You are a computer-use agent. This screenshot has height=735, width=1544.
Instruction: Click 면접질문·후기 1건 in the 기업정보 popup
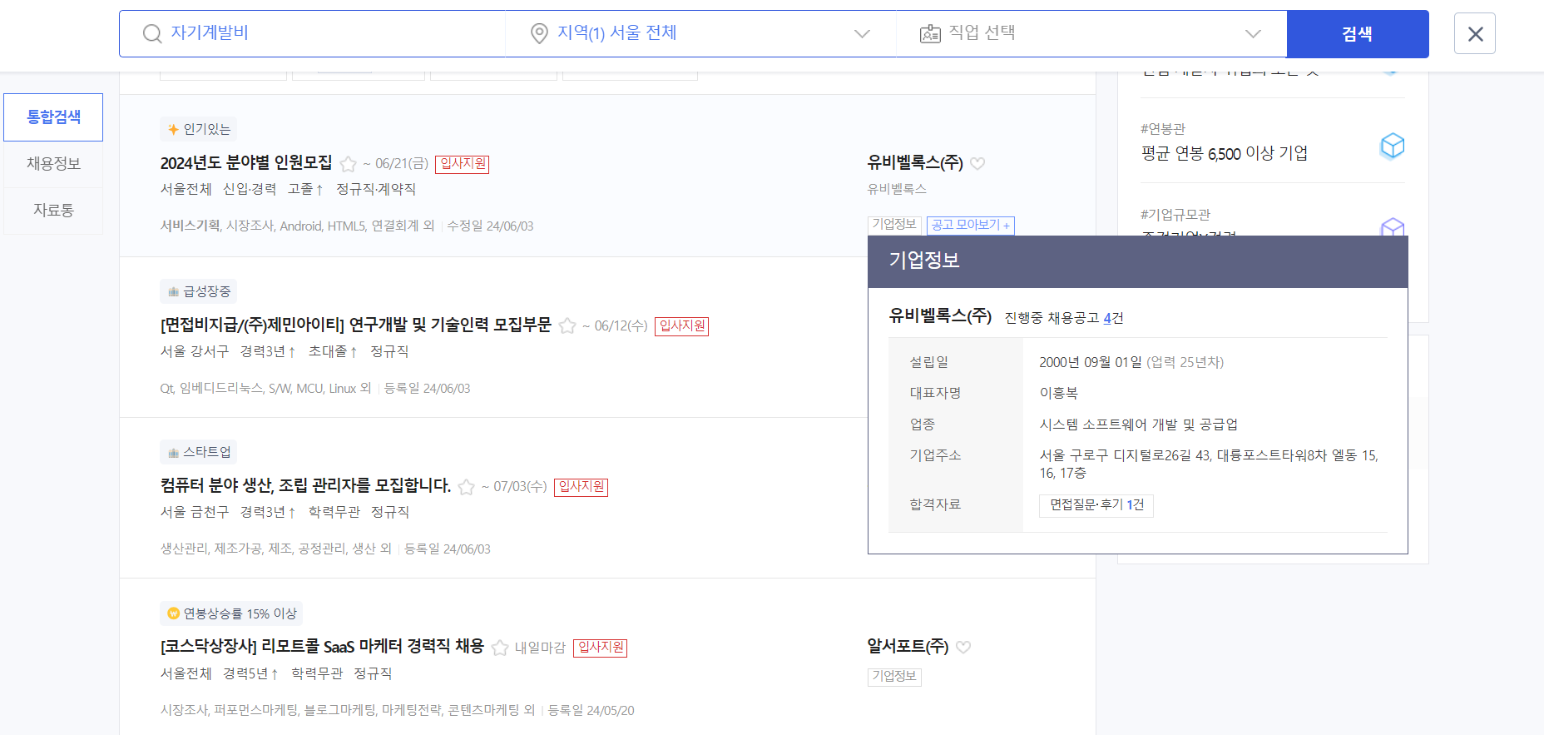click(1096, 505)
